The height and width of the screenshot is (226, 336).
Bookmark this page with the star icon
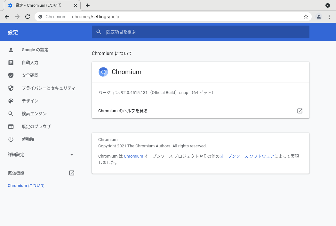coord(306,17)
